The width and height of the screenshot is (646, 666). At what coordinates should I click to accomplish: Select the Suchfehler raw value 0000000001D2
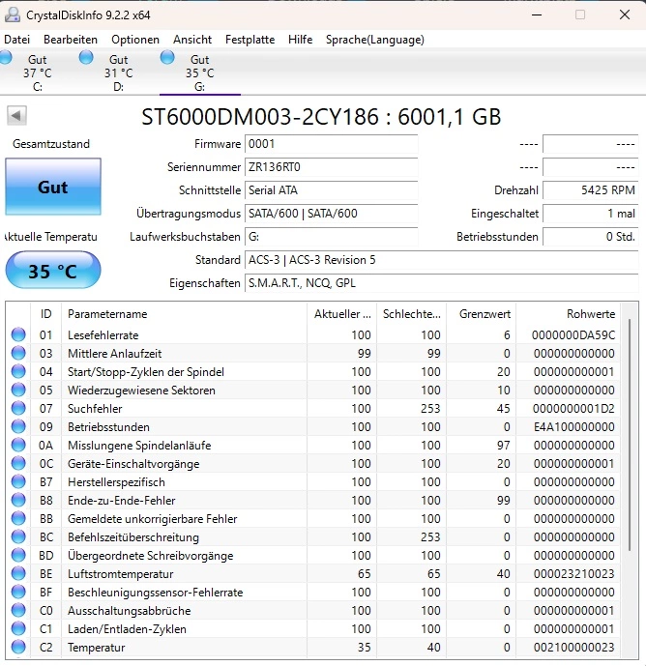[x=573, y=409]
